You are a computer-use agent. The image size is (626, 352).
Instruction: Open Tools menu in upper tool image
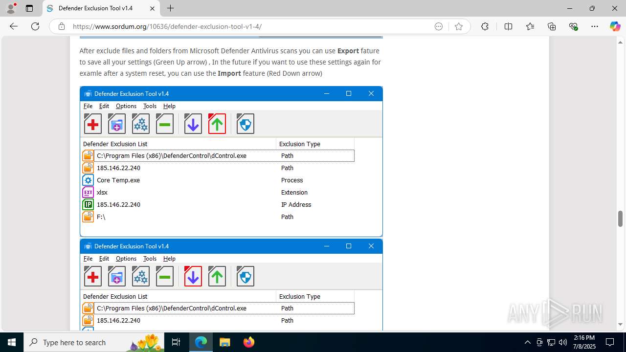click(x=150, y=106)
